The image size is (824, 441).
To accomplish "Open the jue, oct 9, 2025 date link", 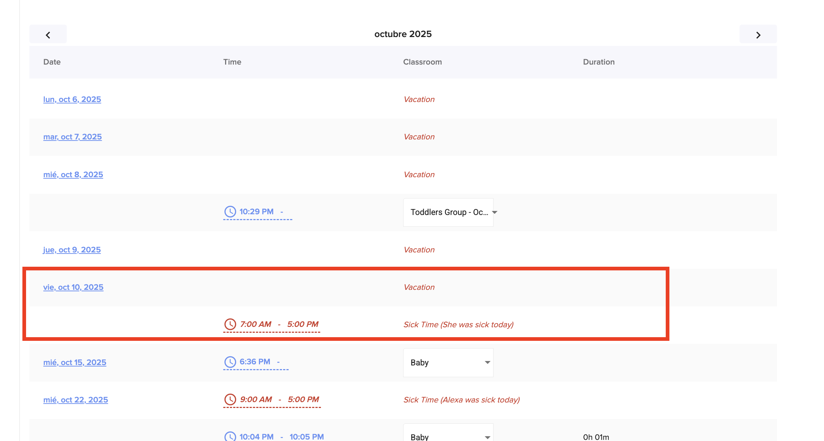I will pos(72,250).
